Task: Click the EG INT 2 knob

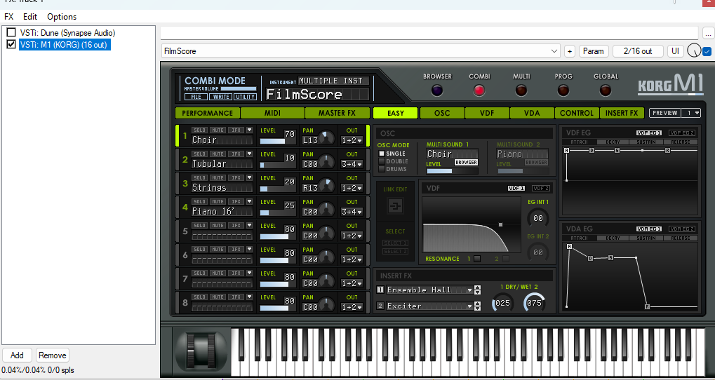Action: coord(538,252)
